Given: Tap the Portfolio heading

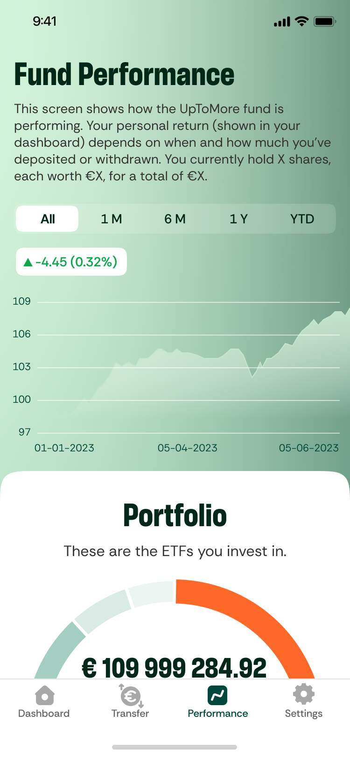Looking at the screenshot, I should pyautogui.click(x=175, y=515).
